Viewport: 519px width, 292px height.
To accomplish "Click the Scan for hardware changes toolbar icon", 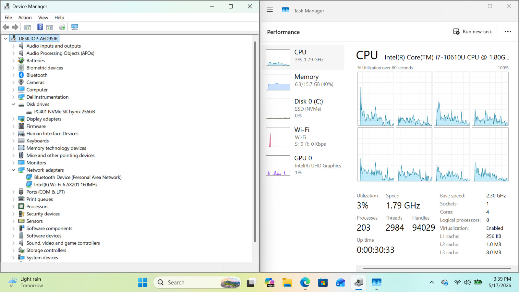I will pyautogui.click(x=75, y=27).
